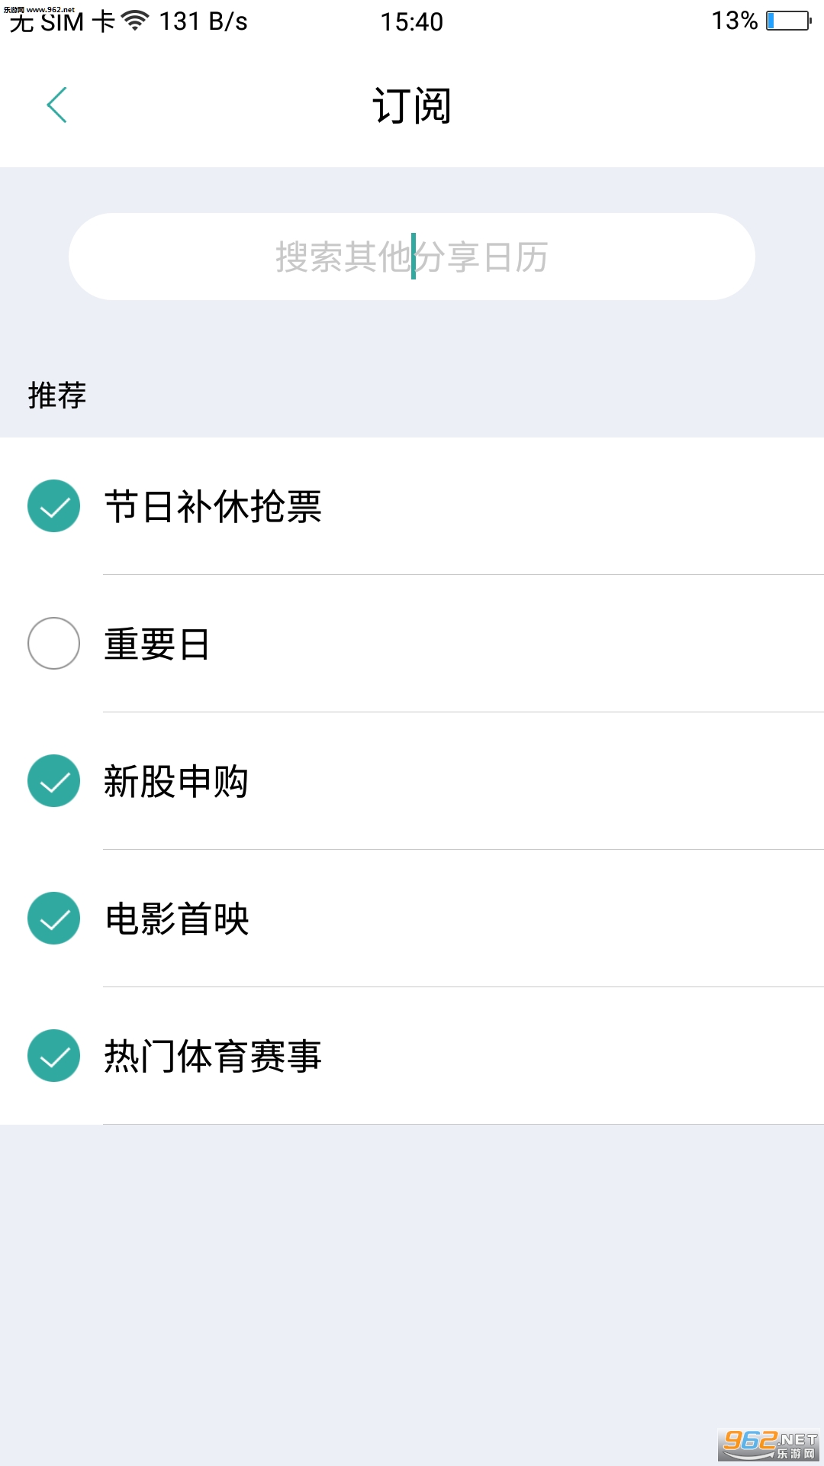Uncheck the 节日补休抢票 checkmark circle
824x1466 pixels.
54,506
